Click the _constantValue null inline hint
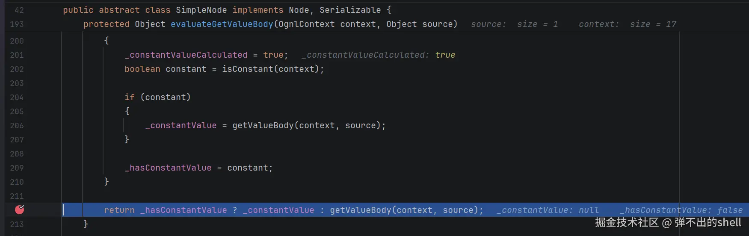This screenshot has height=236, width=749. tap(548, 210)
